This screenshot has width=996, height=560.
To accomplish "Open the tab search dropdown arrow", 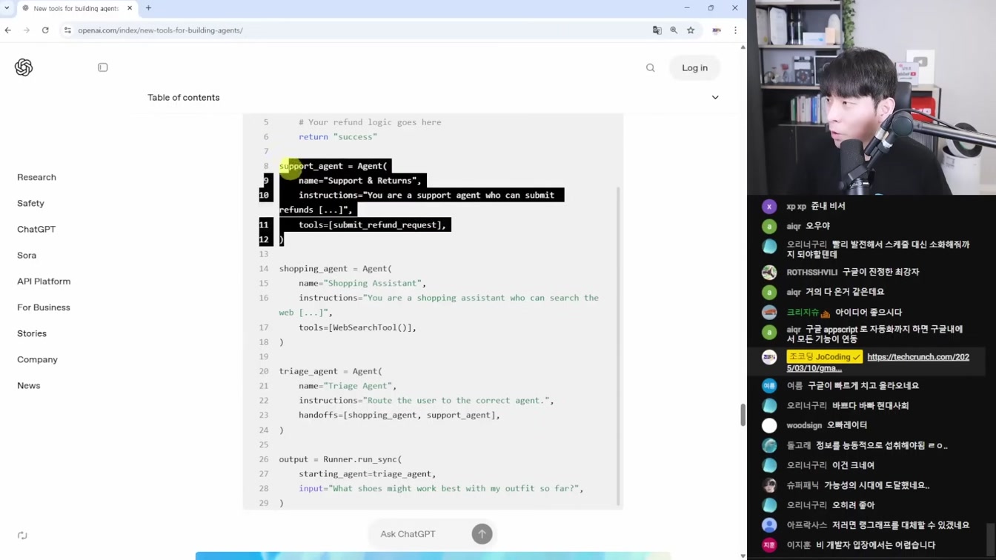I will pos(7,8).
